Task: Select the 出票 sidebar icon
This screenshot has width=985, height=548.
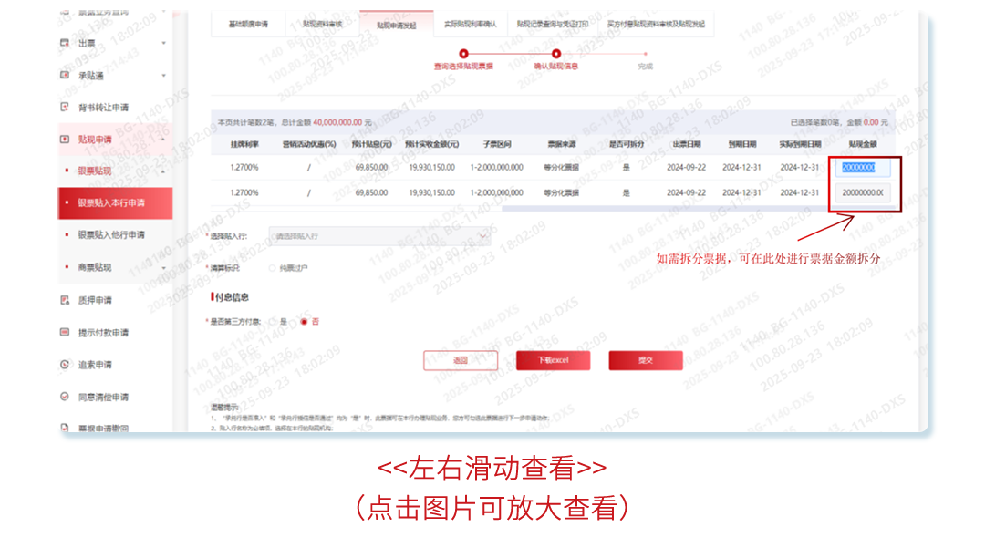Action: 64,44
